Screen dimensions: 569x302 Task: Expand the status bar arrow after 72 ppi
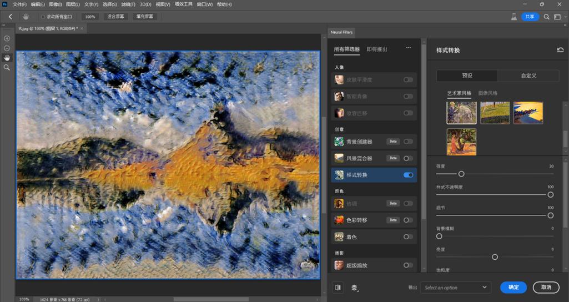click(x=98, y=299)
